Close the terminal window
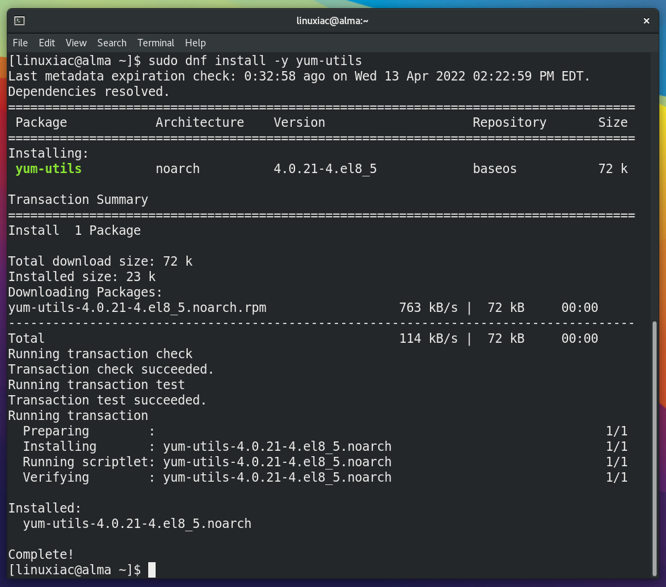Screen dimensions: 666x587 point(646,20)
